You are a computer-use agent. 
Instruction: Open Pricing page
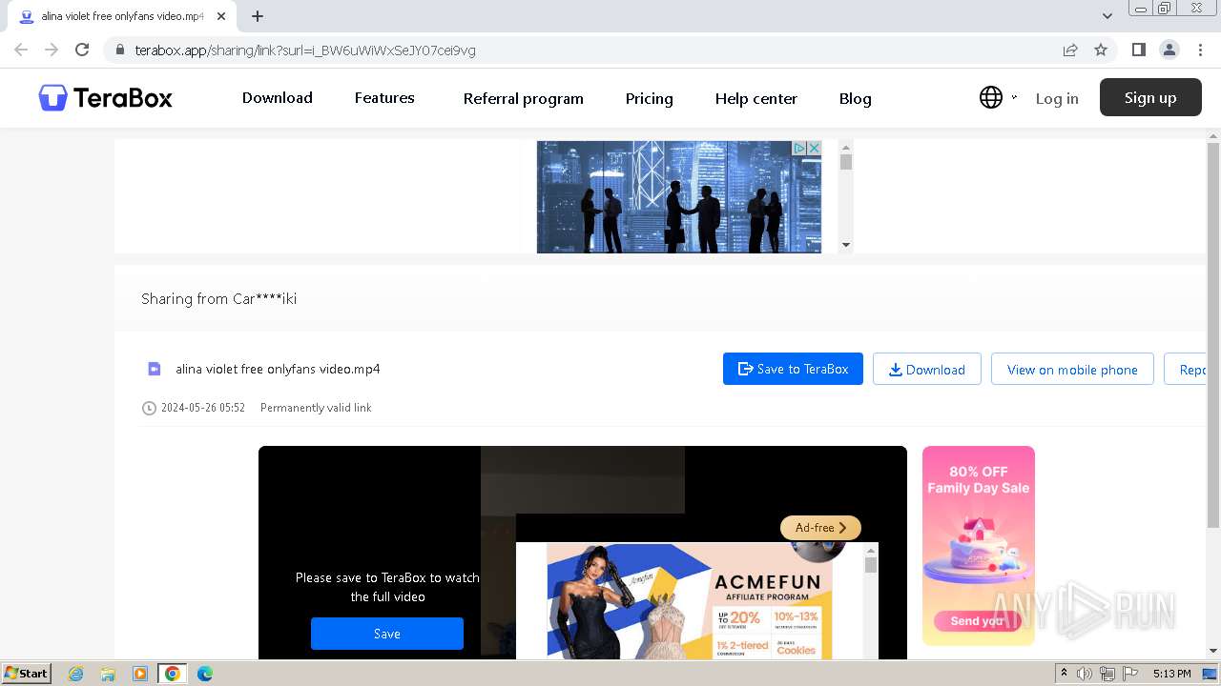point(650,98)
